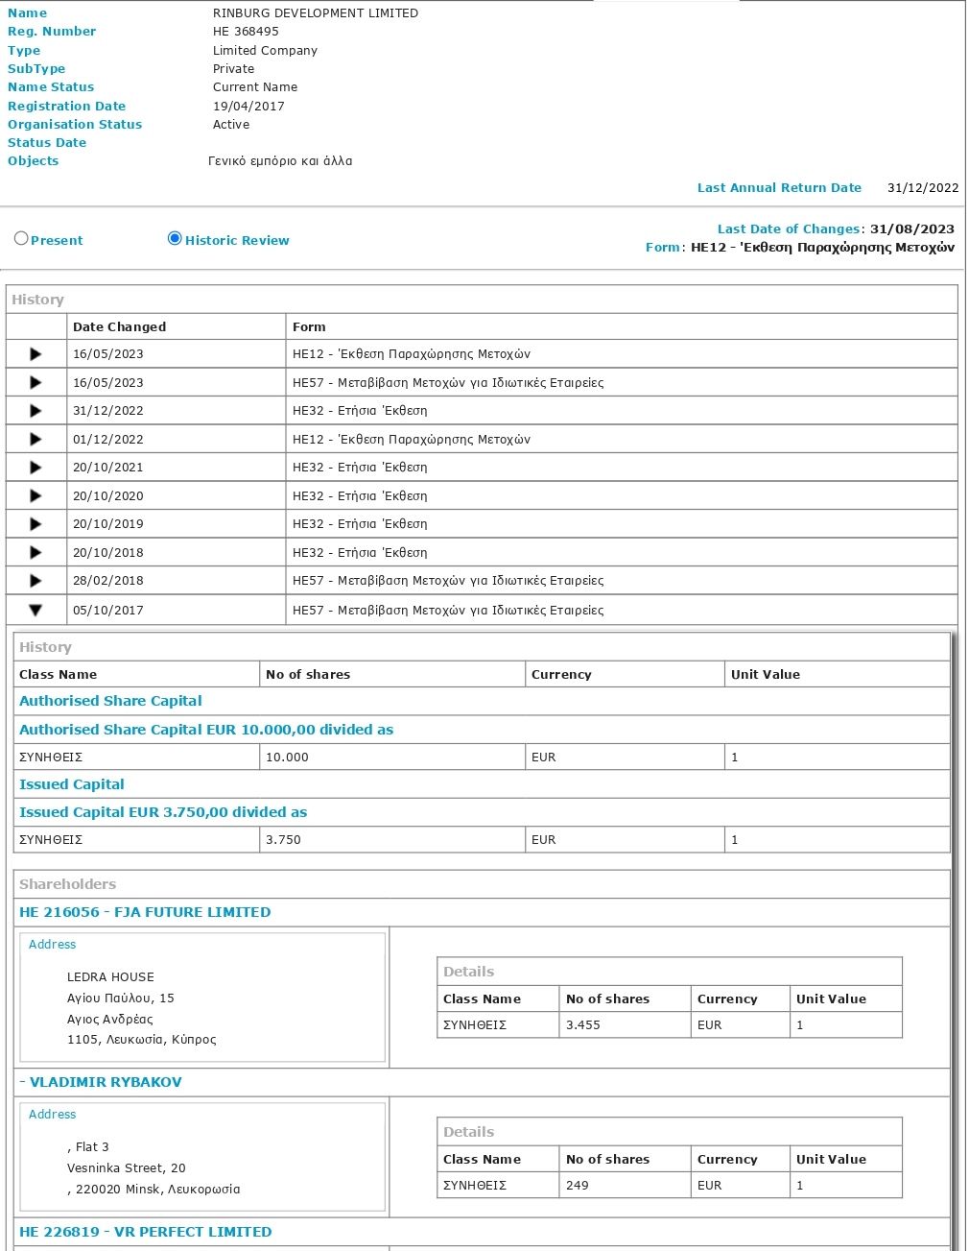Click the Current Name status value
Viewport: 969px width, 1251px height.
(x=255, y=87)
